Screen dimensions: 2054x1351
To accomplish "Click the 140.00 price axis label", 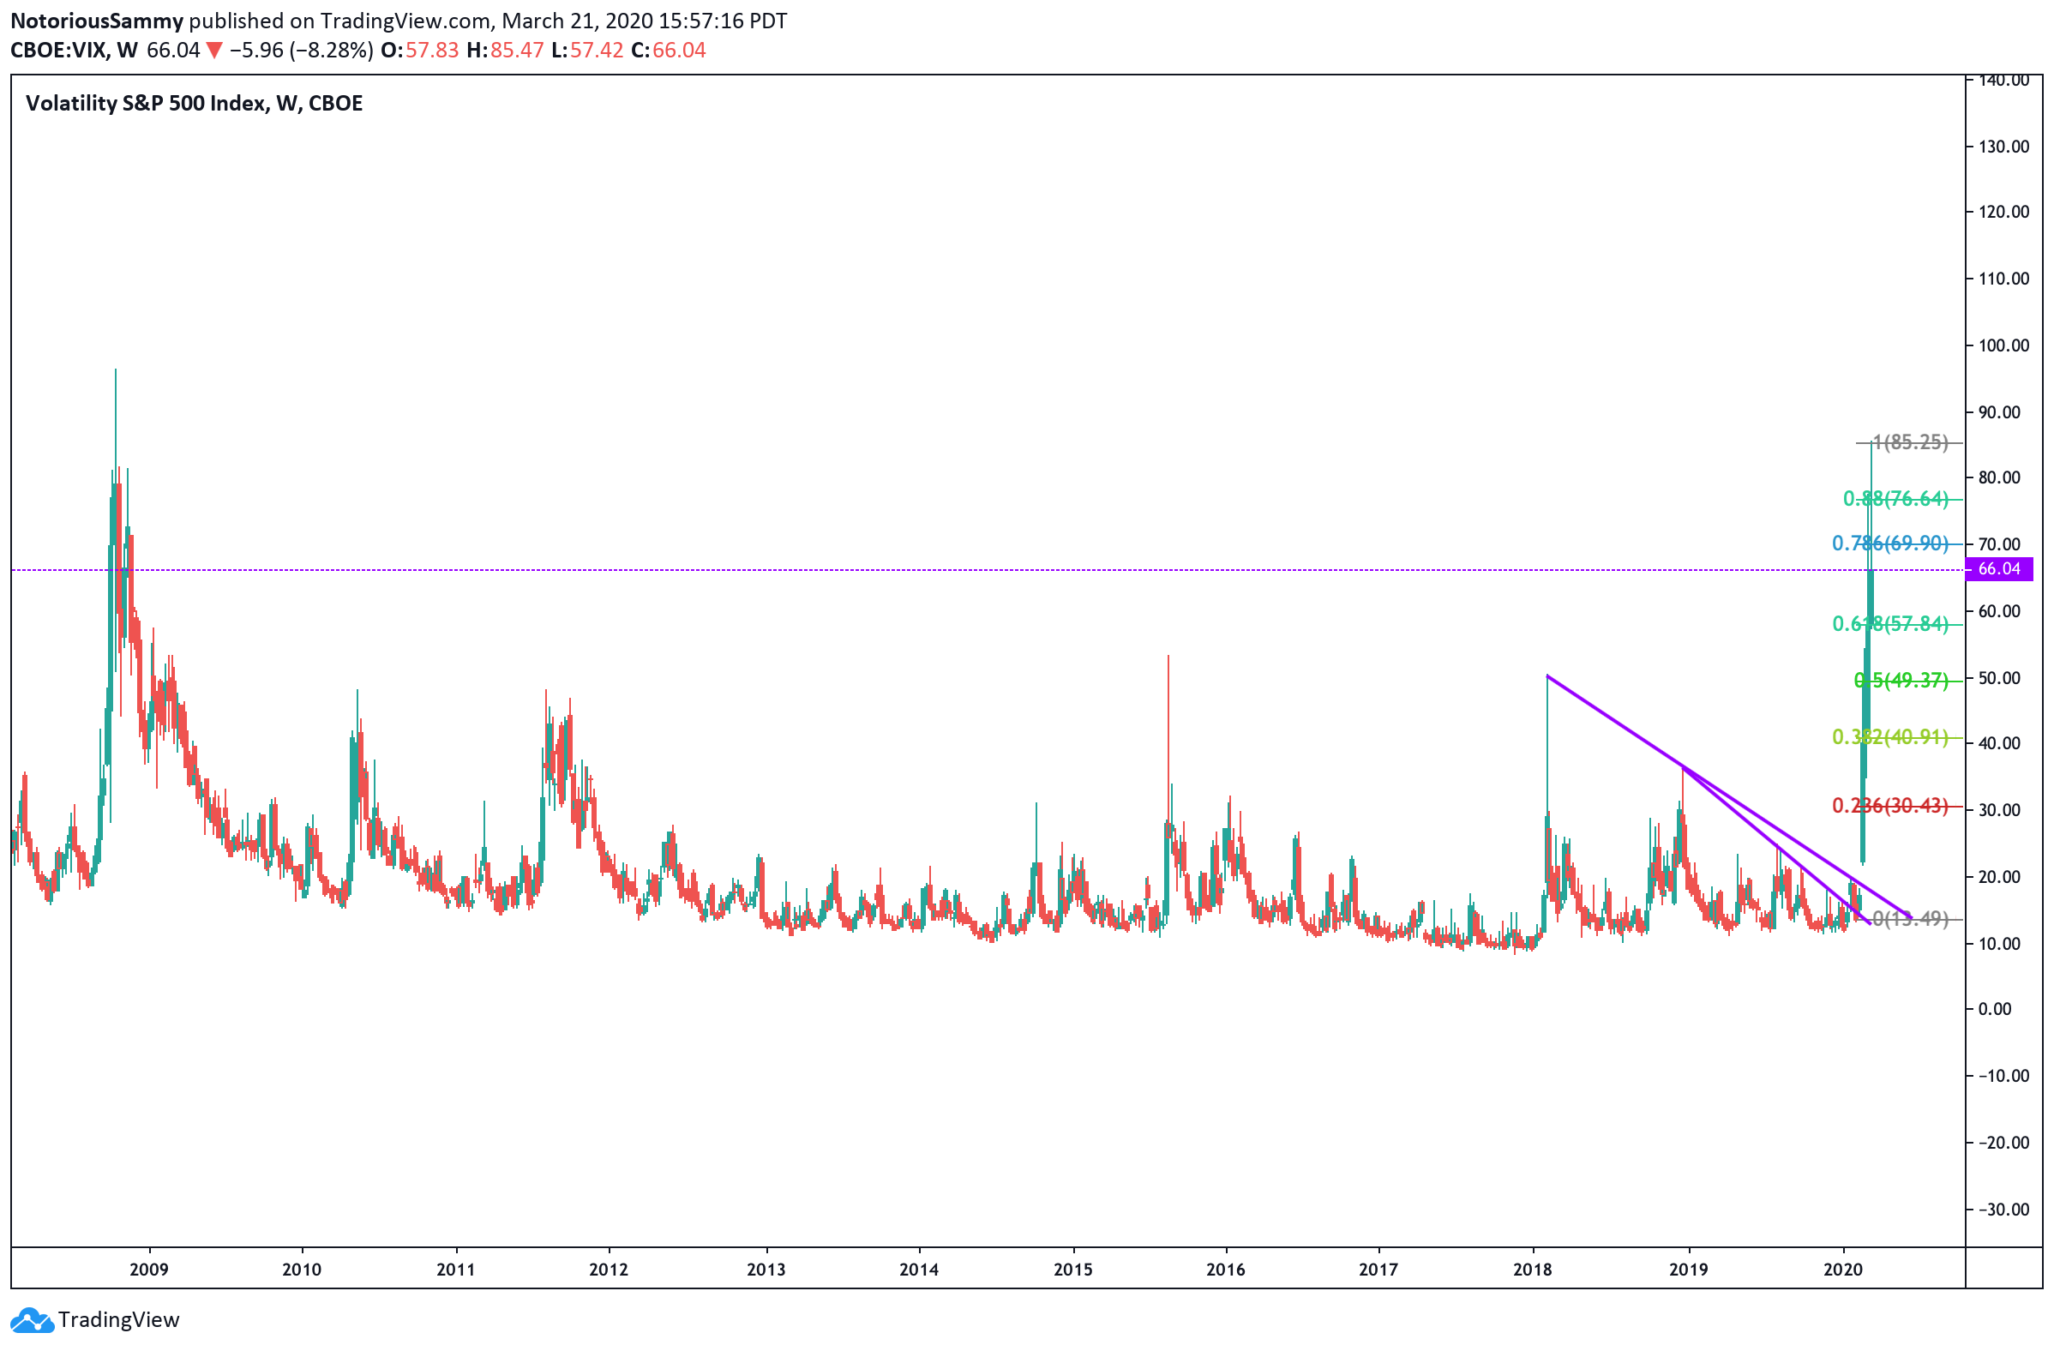I will [2003, 81].
